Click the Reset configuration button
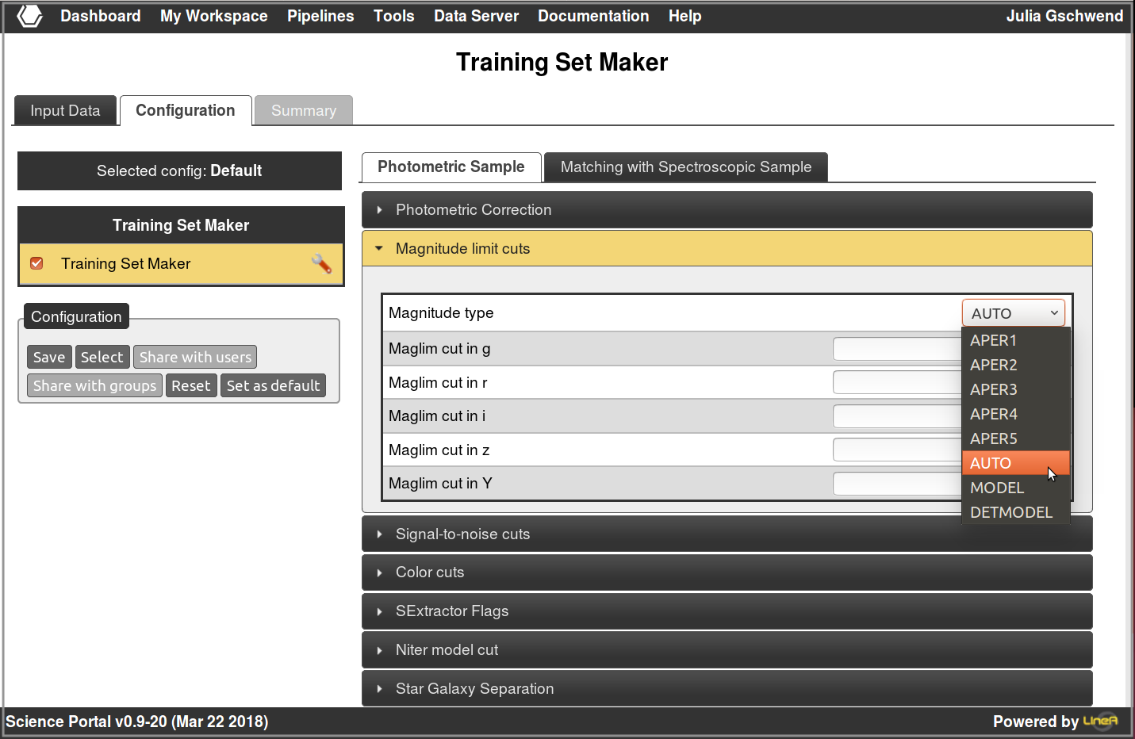The height and width of the screenshot is (739, 1135). pyautogui.click(x=191, y=385)
